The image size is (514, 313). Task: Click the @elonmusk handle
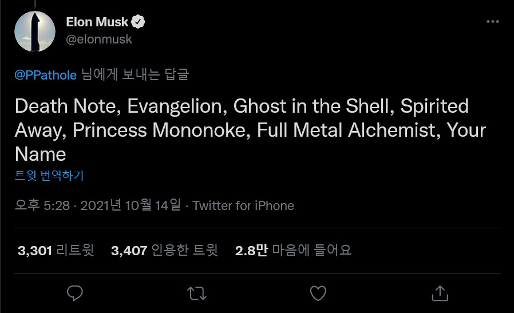(x=99, y=39)
